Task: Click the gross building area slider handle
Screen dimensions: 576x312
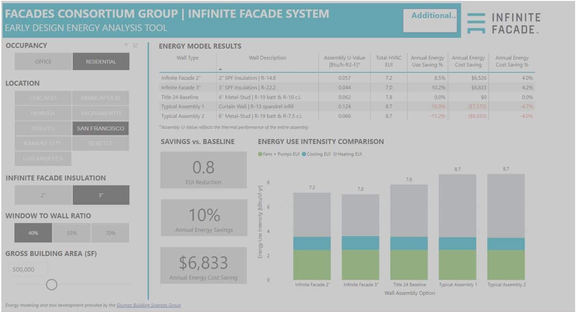Action: pyautogui.click(x=52, y=285)
